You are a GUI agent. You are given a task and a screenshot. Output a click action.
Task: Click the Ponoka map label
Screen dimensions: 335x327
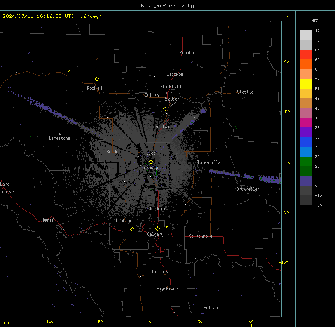tap(187, 53)
